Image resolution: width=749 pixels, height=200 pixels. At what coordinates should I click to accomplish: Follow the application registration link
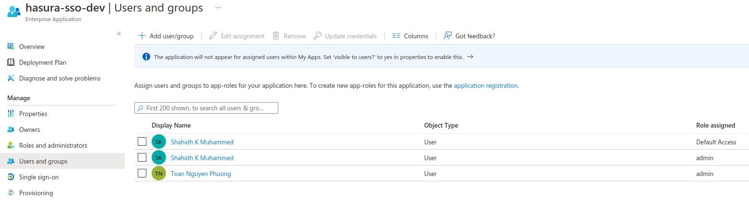click(x=486, y=86)
